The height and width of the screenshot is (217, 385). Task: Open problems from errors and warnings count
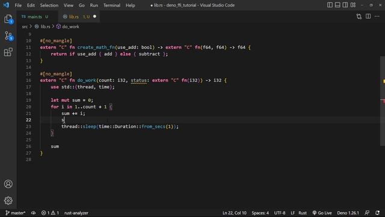(x=50, y=213)
